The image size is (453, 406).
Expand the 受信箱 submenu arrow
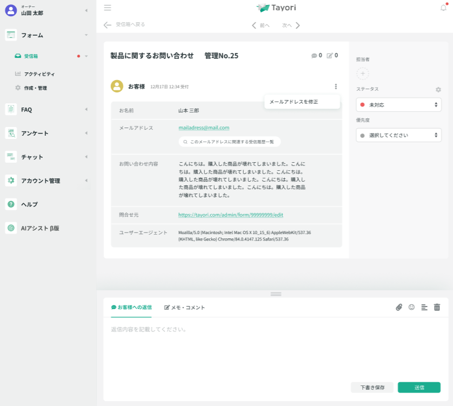click(86, 56)
